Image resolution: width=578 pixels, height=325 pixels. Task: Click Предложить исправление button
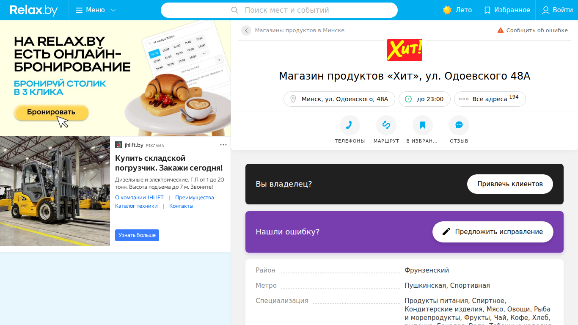493,232
